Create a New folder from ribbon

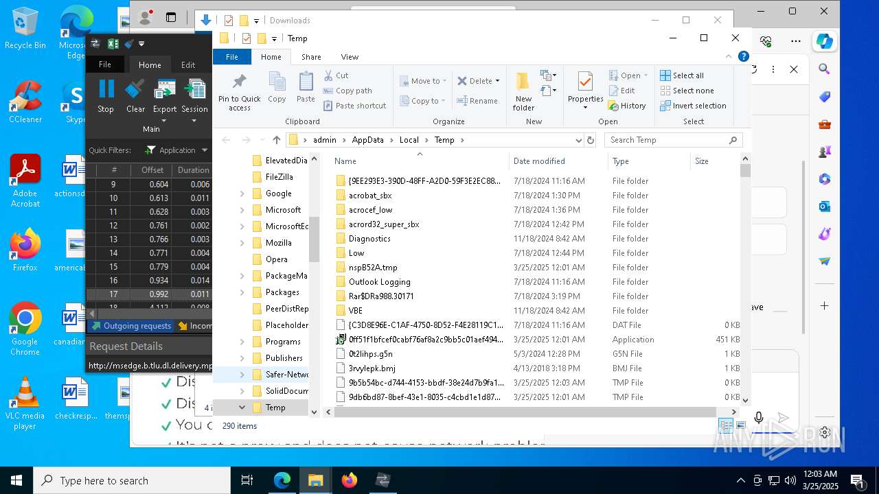point(523,91)
